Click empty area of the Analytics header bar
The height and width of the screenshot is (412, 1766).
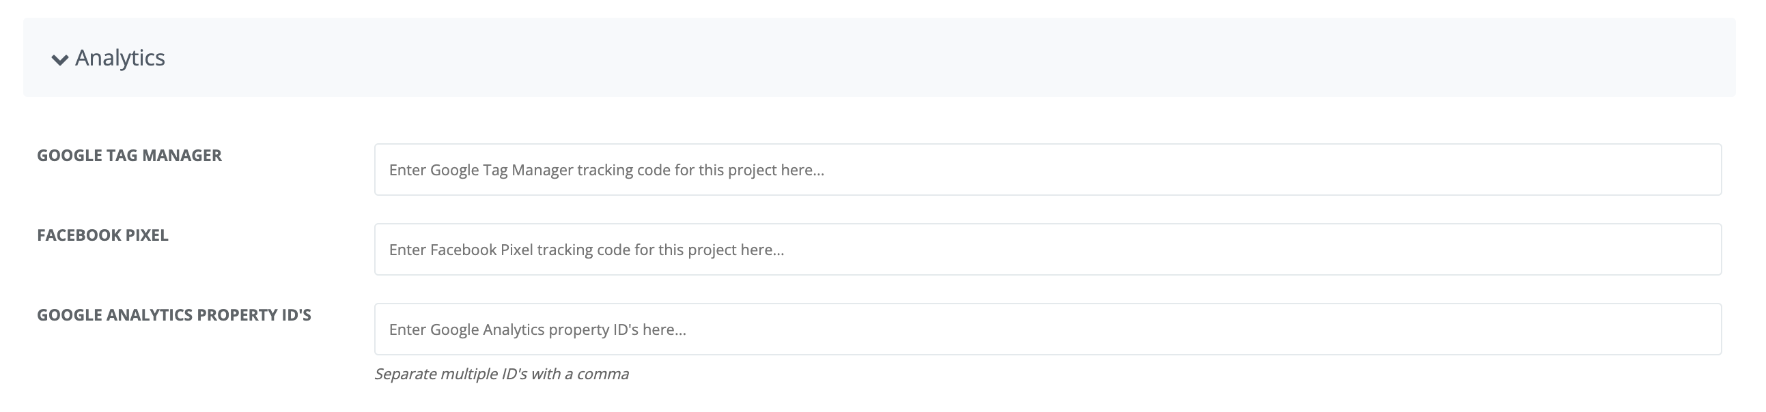[959, 57]
